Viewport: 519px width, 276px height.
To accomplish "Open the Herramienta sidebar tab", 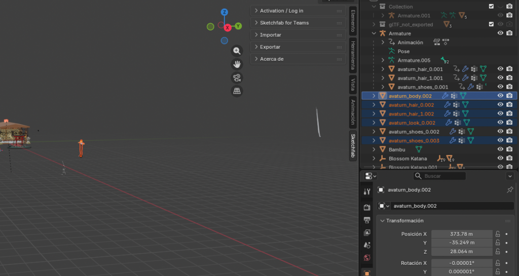I will pyautogui.click(x=353, y=55).
